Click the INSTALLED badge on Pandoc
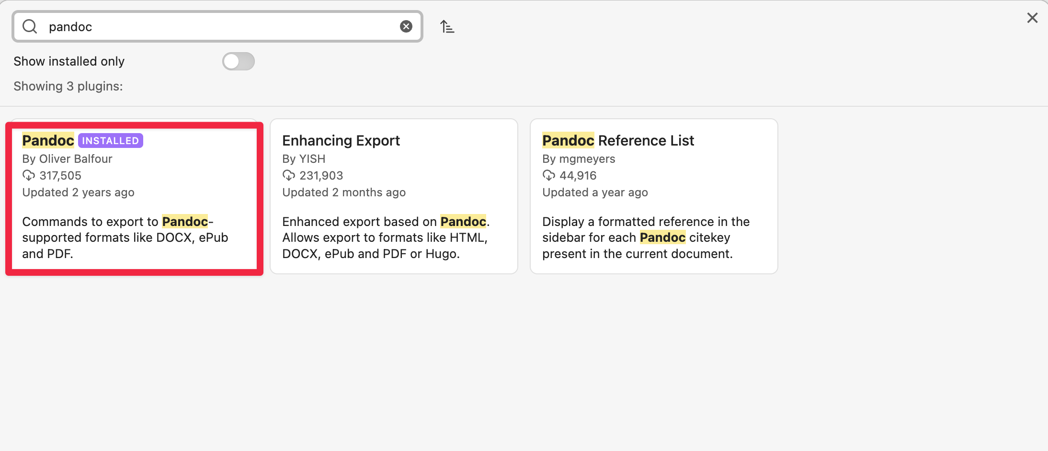Image resolution: width=1048 pixels, height=451 pixels. 111,140
